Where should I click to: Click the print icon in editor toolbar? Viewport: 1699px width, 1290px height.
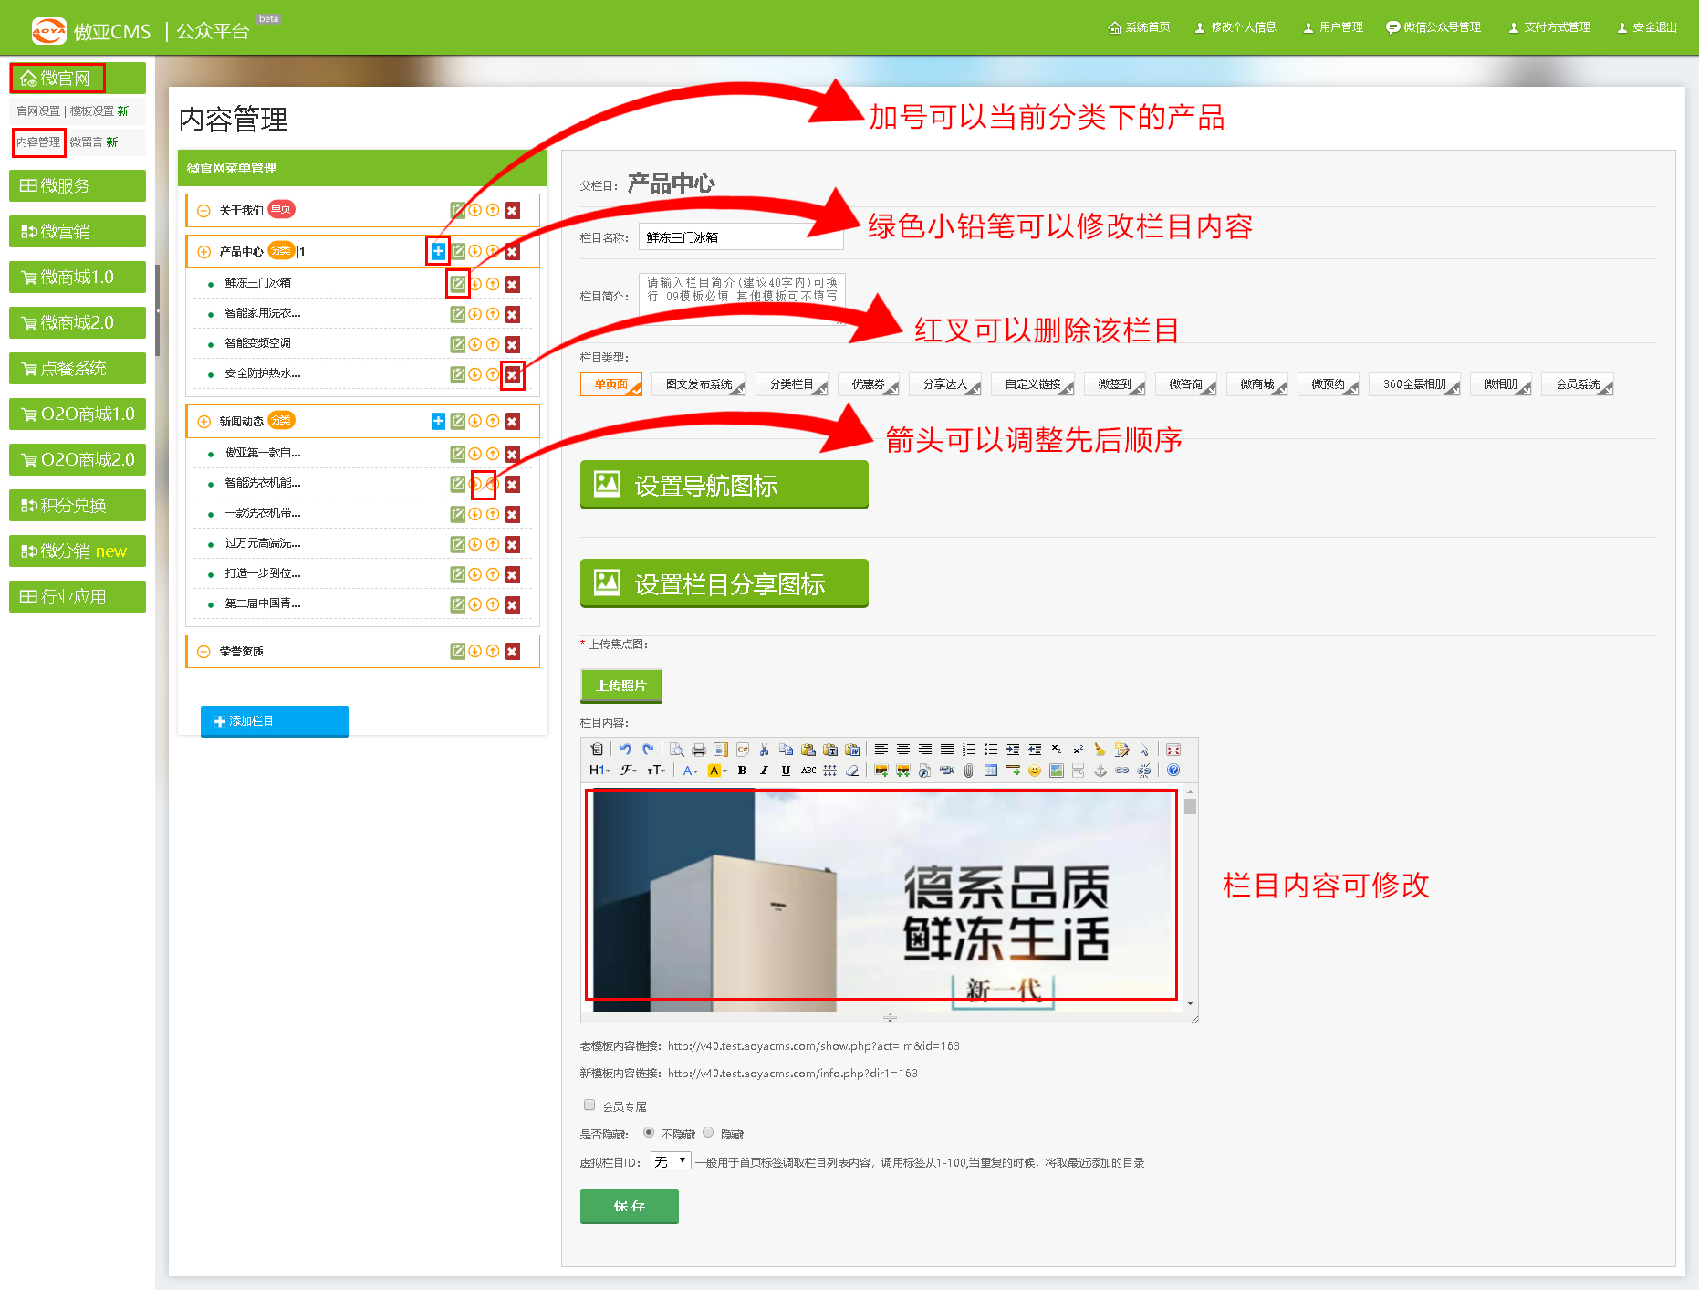pyautogui.click(x=698, y=750)
